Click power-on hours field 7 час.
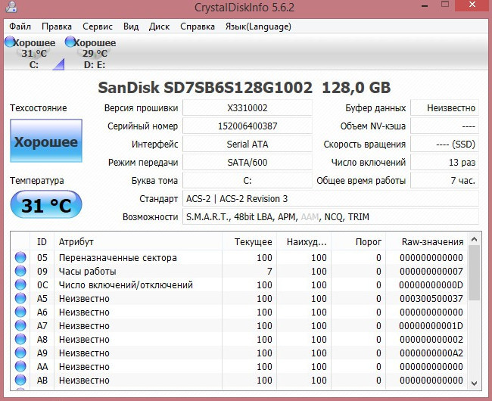 click(444, 181)
